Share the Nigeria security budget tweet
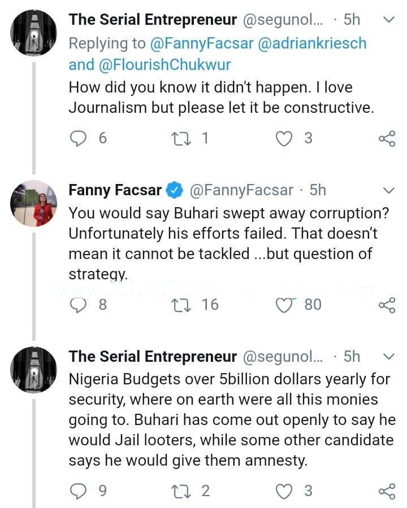The image size is (407, 508). (x=386, y=491)
